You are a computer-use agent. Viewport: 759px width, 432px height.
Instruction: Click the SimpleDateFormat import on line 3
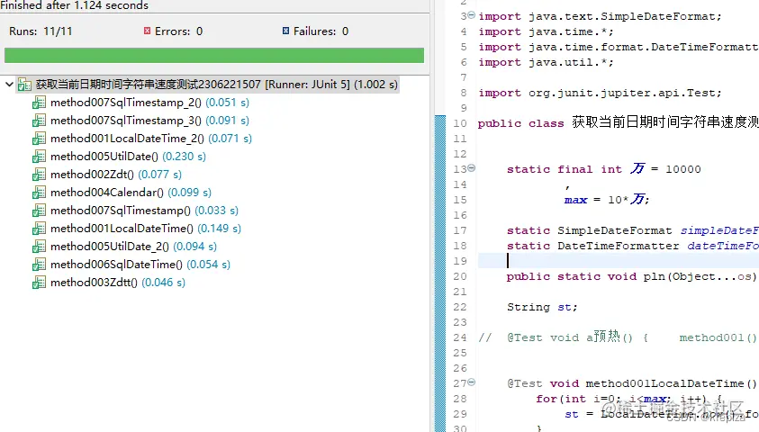pyautogui.click(x=600, y=16)
